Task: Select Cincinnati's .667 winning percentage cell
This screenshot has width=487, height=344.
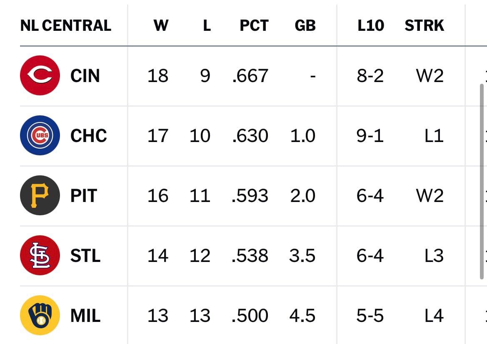Action: (250, 76)
